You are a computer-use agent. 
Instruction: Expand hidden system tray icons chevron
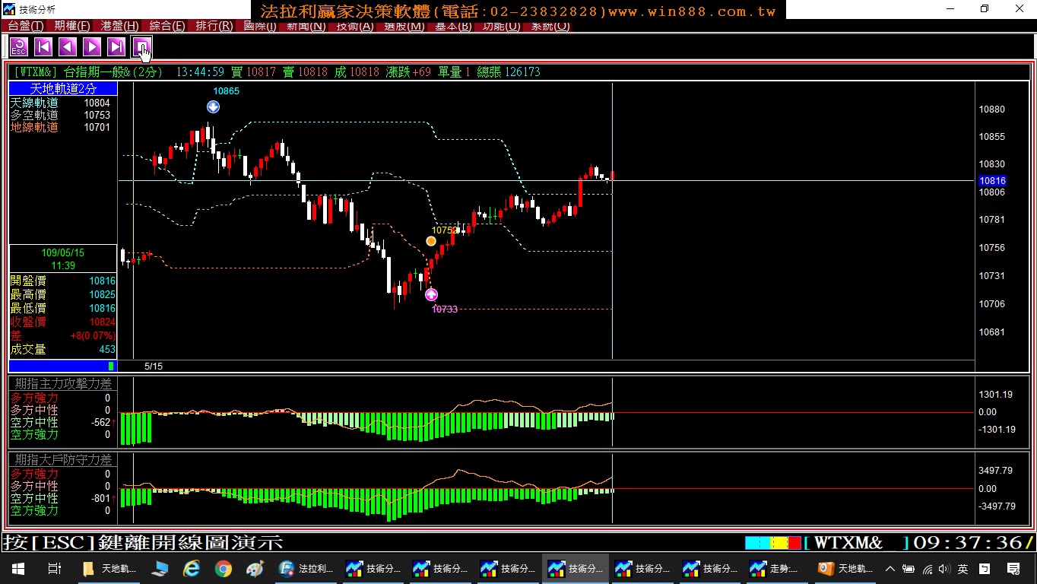890,569
